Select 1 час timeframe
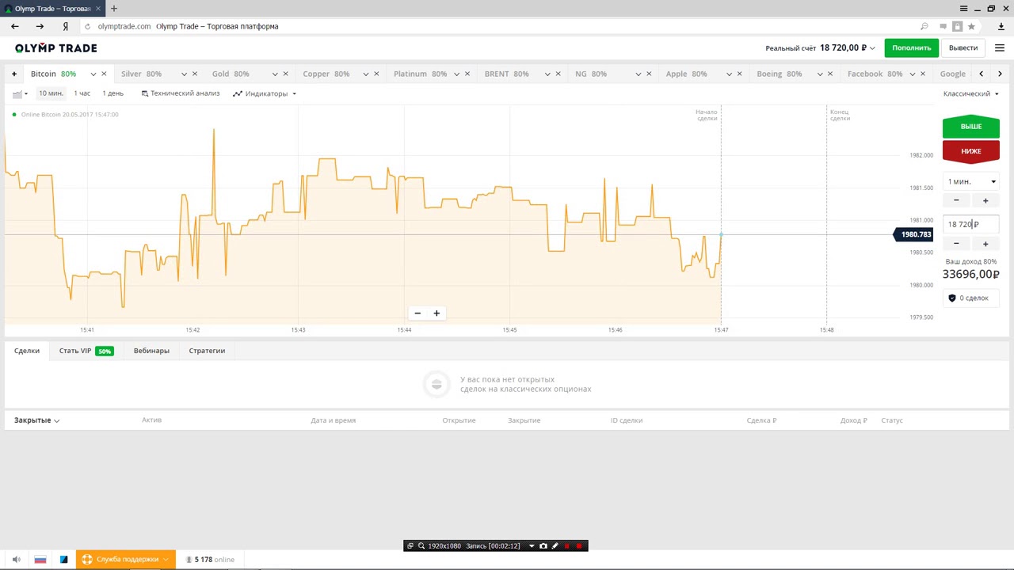 (82, 93)
